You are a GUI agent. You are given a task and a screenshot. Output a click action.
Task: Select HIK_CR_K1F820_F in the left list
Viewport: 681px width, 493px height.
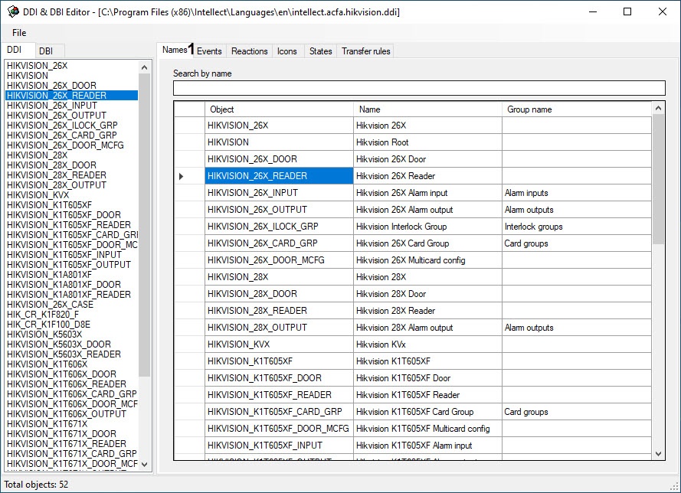click(x=43, y=315)
